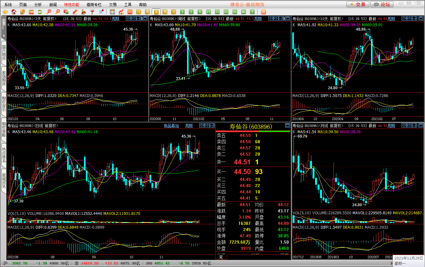Open the quote list table icon

point(112,12)
